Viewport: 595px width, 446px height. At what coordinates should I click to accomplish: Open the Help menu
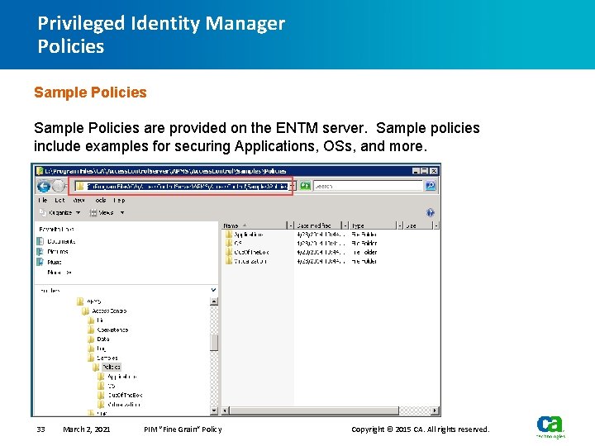coord(119,200)
